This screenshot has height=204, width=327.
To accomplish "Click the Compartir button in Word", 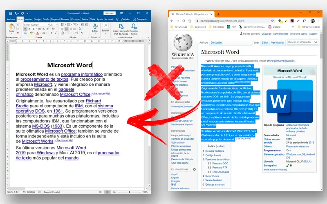I will point(140,19).
